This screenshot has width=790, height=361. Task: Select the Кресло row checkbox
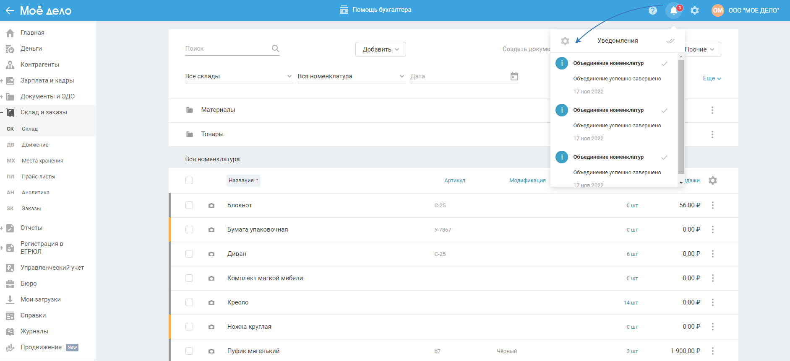189,302
